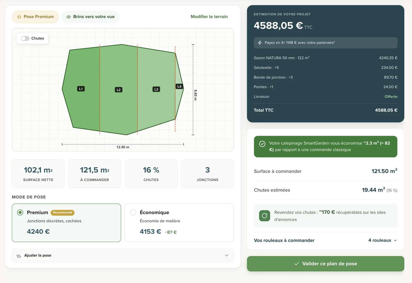Click the Gazon NATURA 50 mm line item
Screen dimensions: 412x283
pyautogui.click(x=325, y=58)
